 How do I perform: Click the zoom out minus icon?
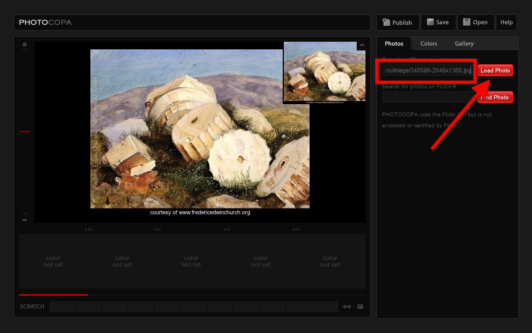[x=25, y=219]
